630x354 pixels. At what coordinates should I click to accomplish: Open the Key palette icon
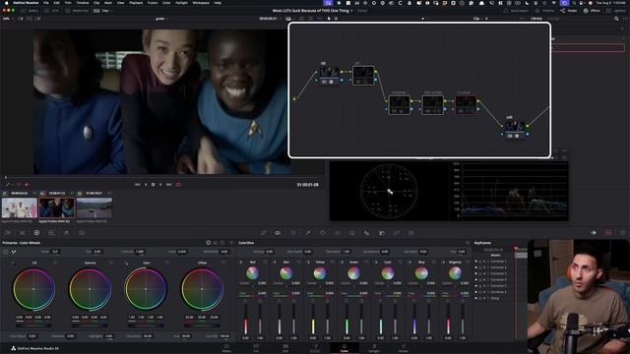[382, 233]
